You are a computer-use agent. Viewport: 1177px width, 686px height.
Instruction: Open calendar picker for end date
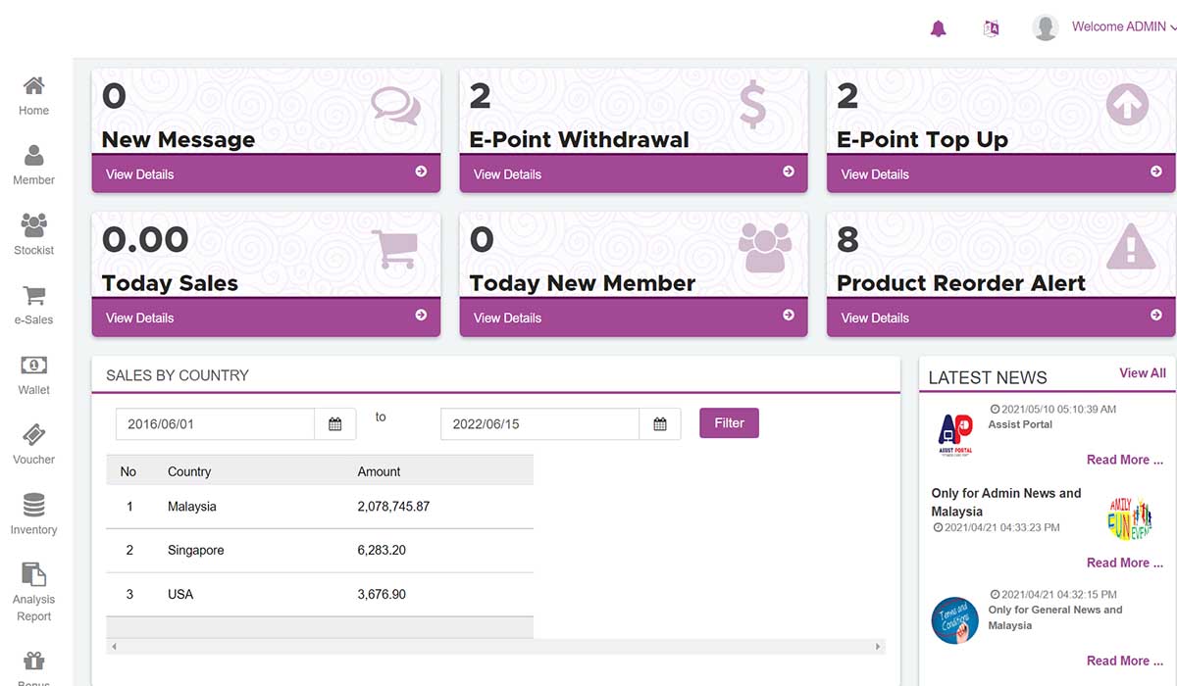point(660,424)
